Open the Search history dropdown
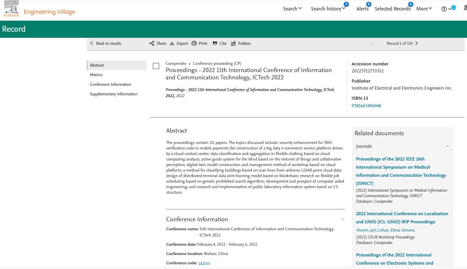Screen dimensions: 467x269 tap(328, 9)
